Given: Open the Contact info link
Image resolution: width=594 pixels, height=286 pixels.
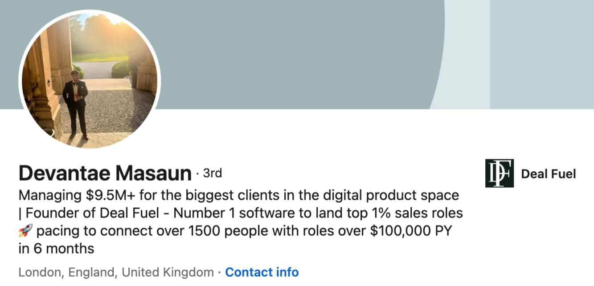Looking at the screenshot, I should (x=262, y=272).
